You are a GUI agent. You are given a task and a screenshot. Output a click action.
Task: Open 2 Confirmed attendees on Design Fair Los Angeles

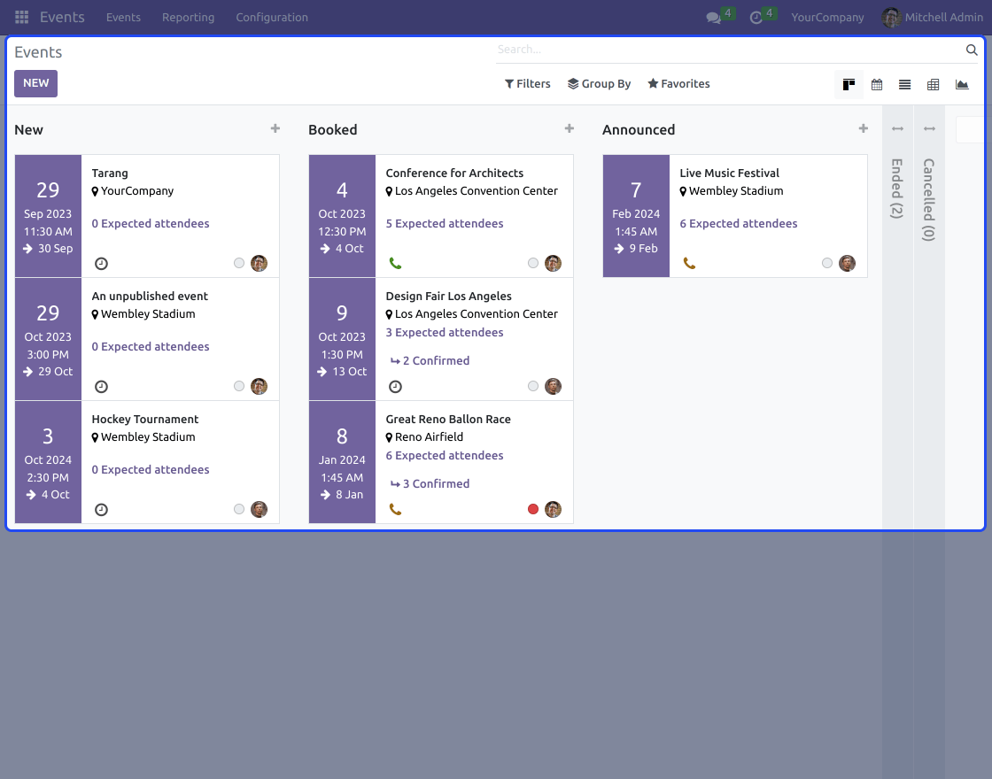[428, 360]
